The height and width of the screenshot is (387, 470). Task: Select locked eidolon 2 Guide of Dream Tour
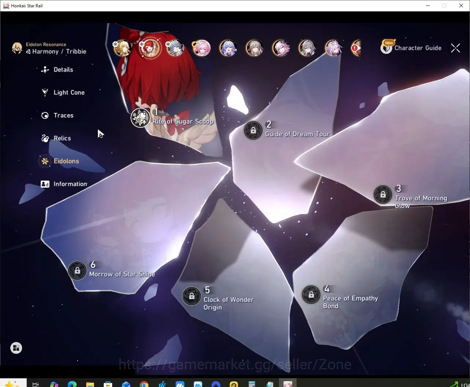click(x=253, y=130)
